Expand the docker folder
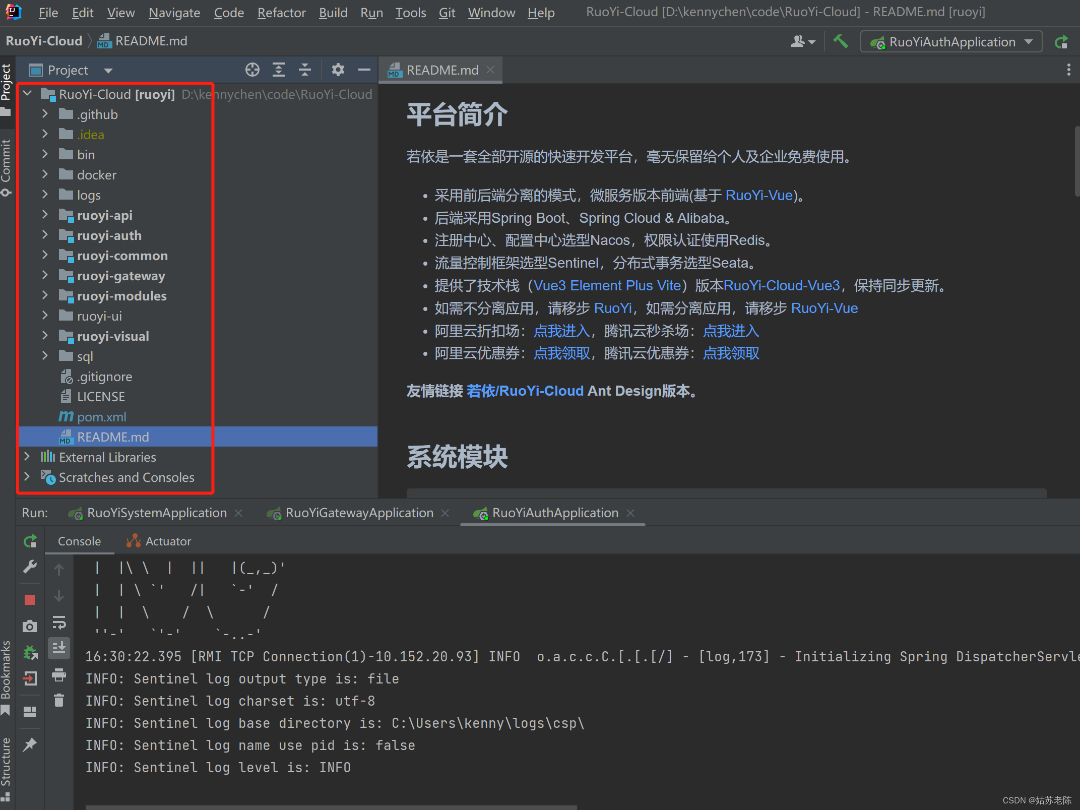Screen dimensions: 1080x810 [45, 174]
